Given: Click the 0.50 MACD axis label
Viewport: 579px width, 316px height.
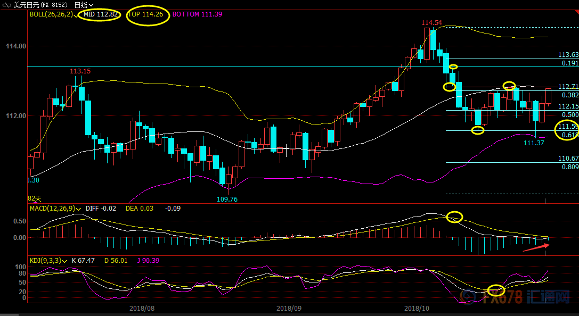Looking at the screenshot, I should (20, 221).
